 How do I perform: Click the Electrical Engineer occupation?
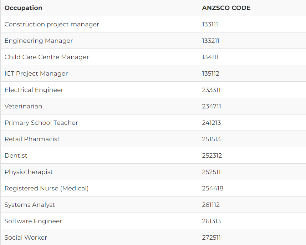coord(34,90)
